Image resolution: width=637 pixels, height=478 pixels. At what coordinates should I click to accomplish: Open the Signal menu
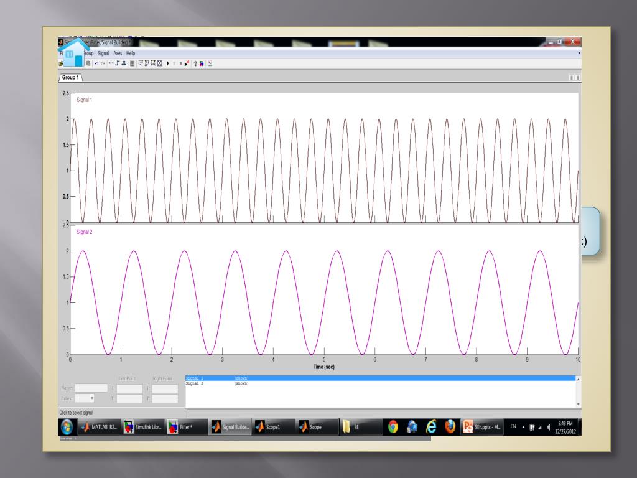click(103, 54)
